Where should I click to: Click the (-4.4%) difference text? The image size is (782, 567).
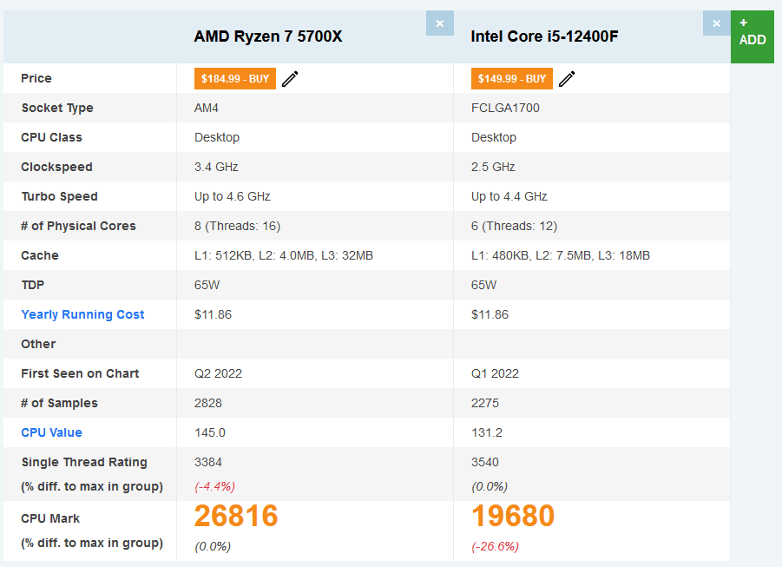click(x=214, y=486)
